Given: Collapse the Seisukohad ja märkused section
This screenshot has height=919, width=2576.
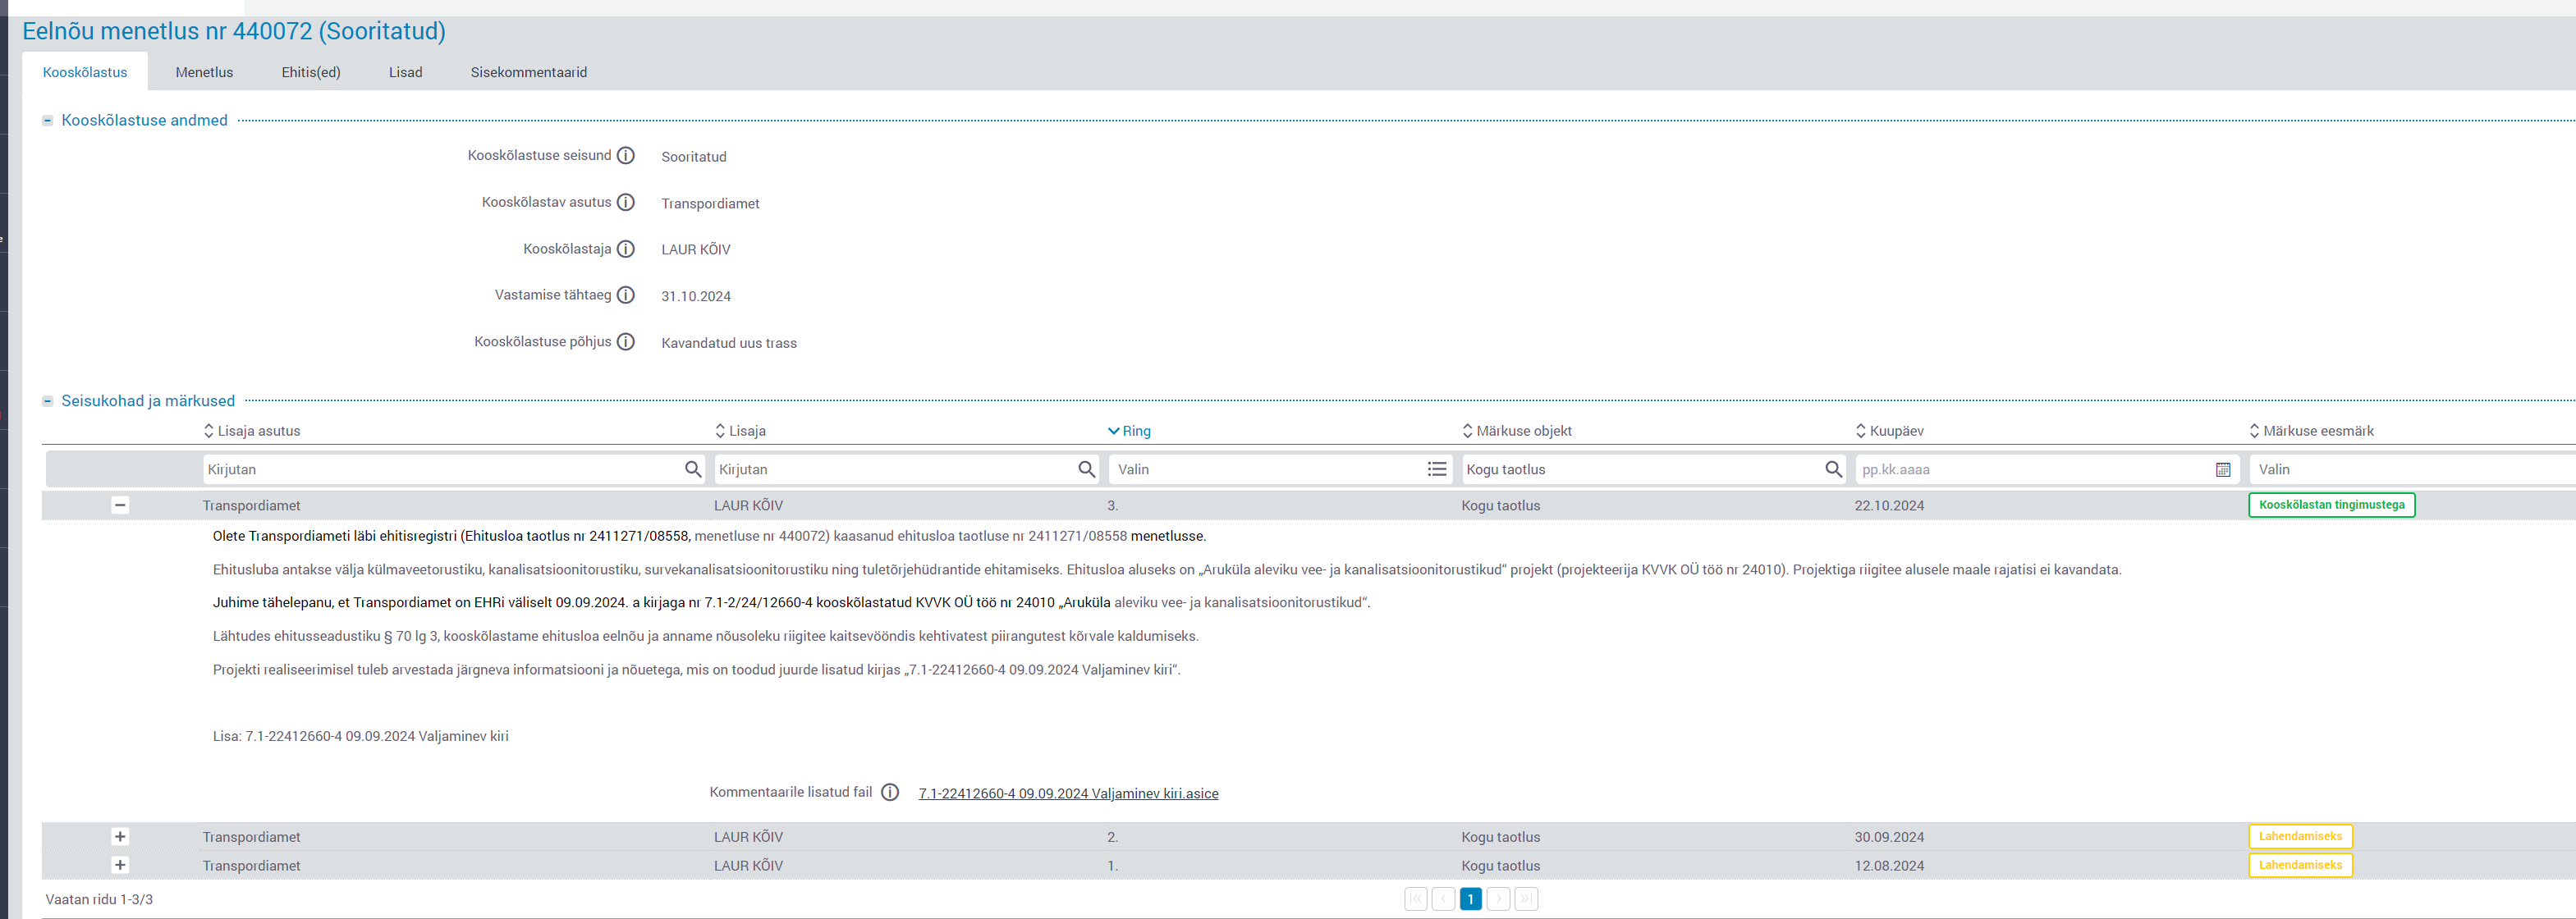Looking at the screenshot, I should click(x=47, y=401).
